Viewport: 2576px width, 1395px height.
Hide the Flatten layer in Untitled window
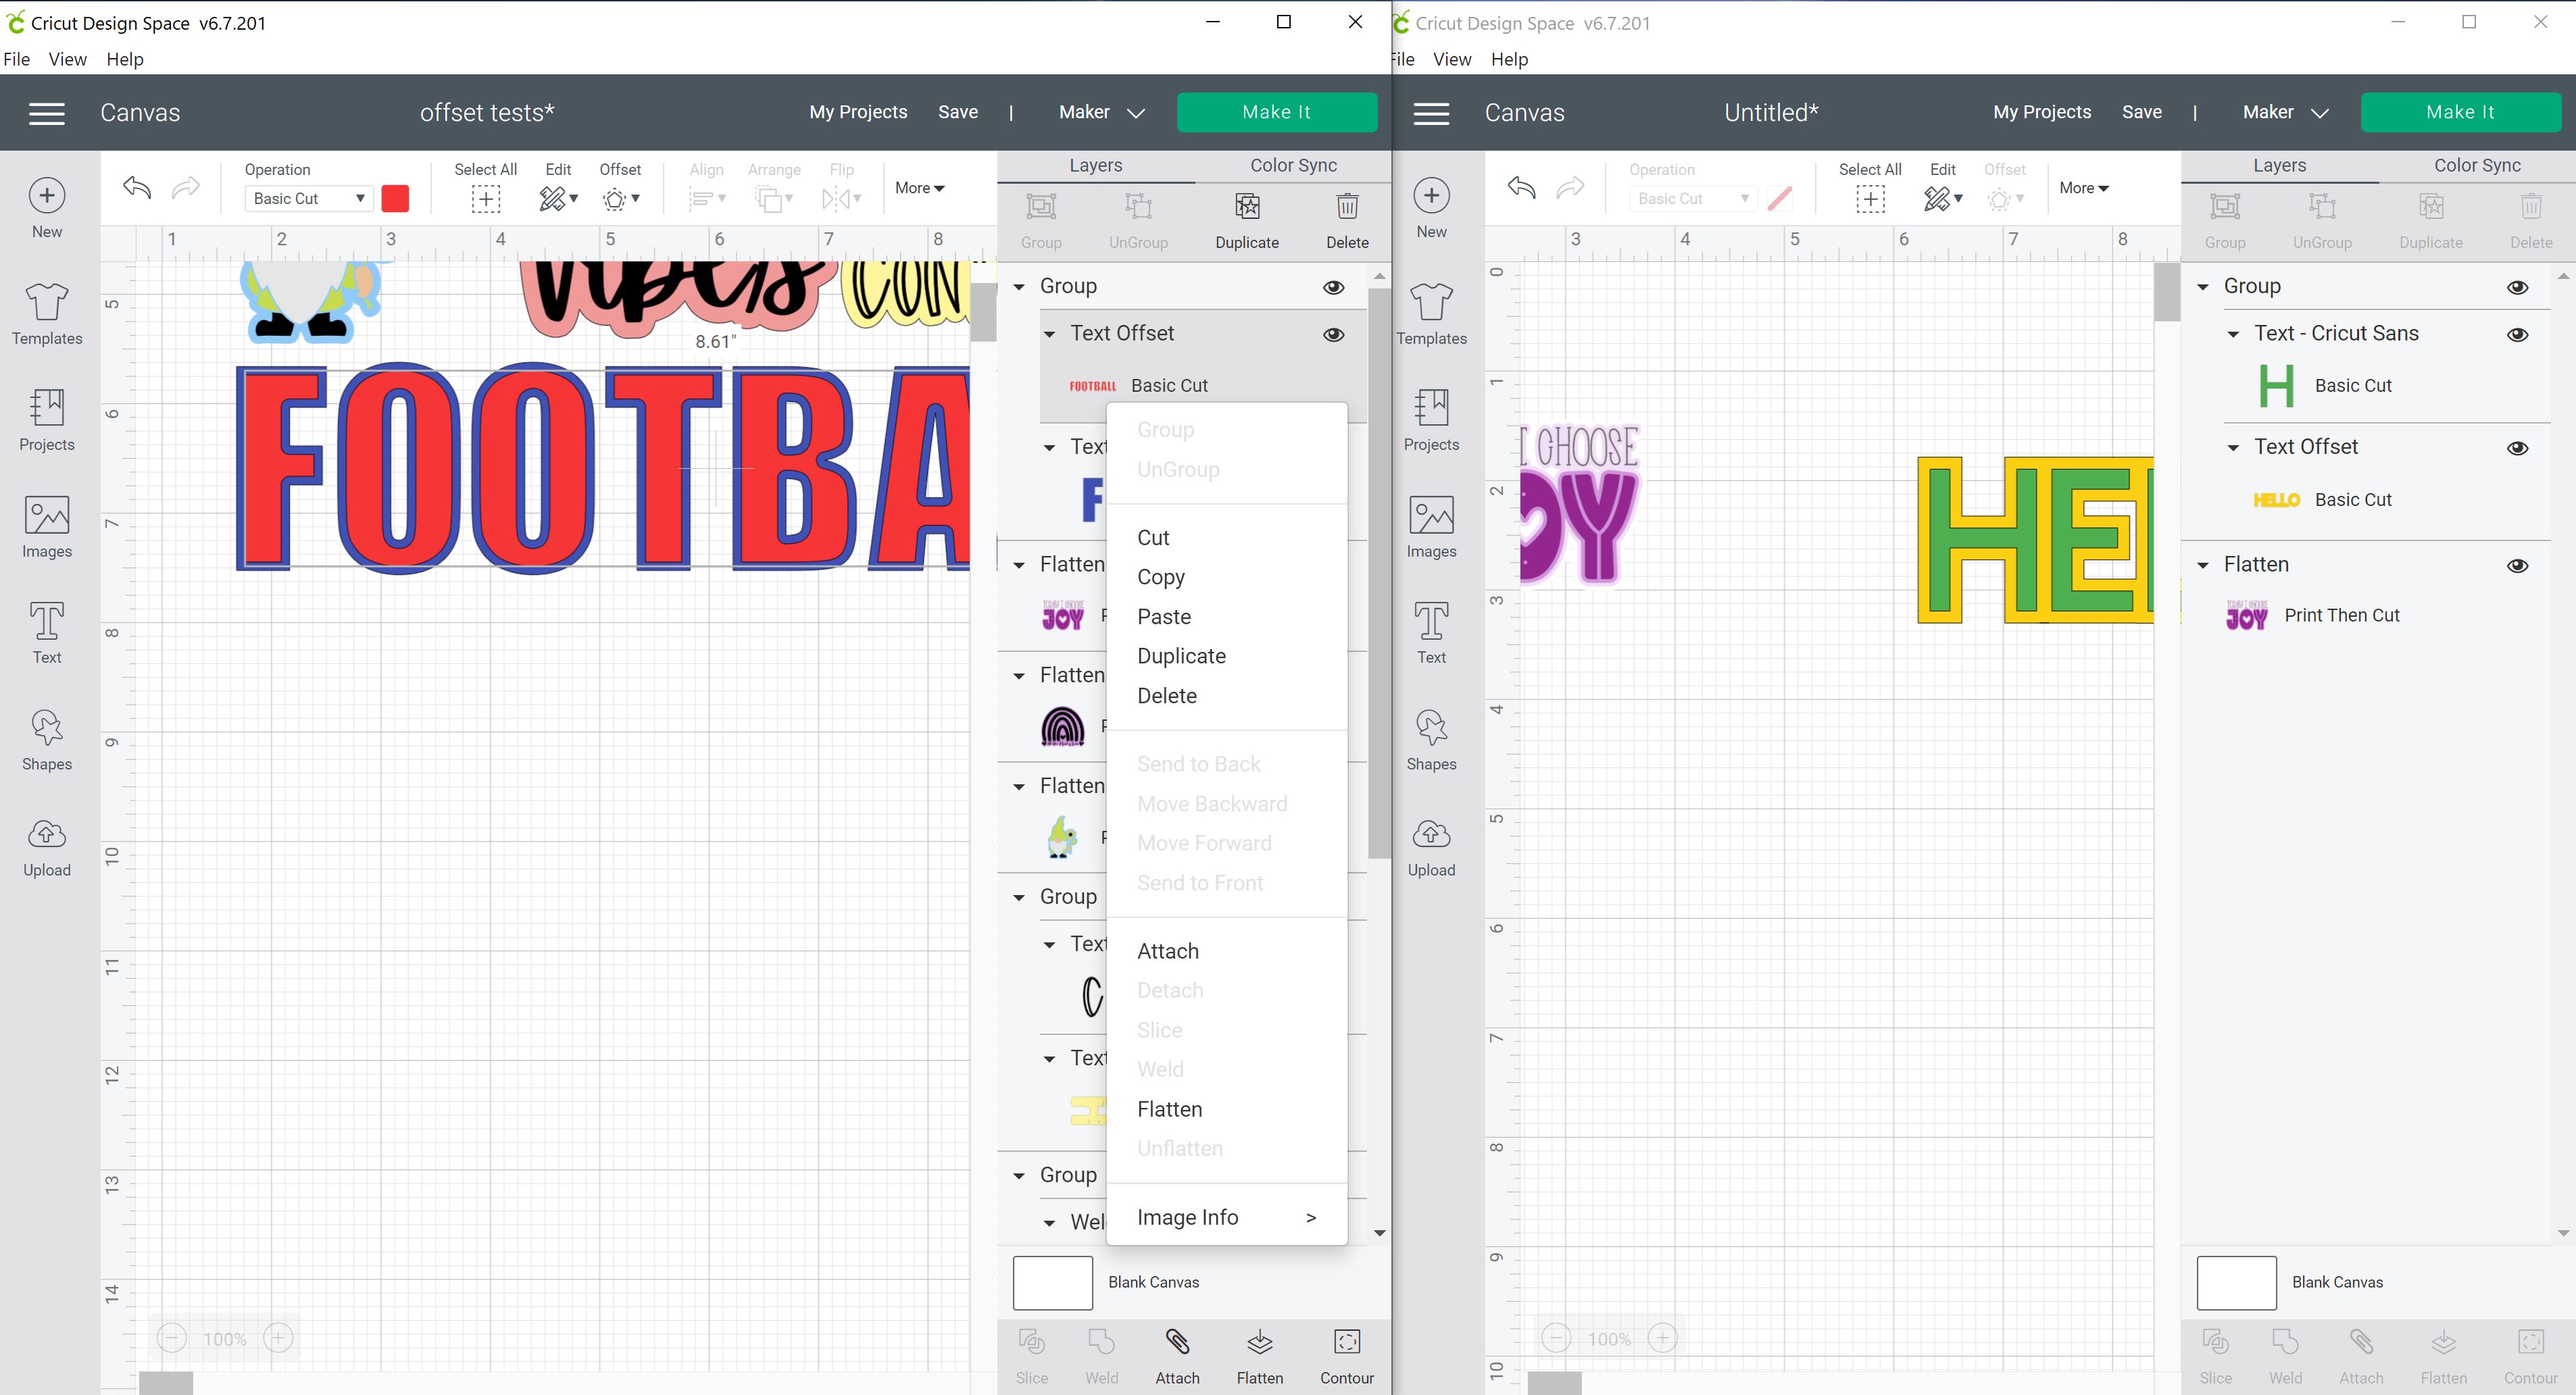click(2517, 566)
